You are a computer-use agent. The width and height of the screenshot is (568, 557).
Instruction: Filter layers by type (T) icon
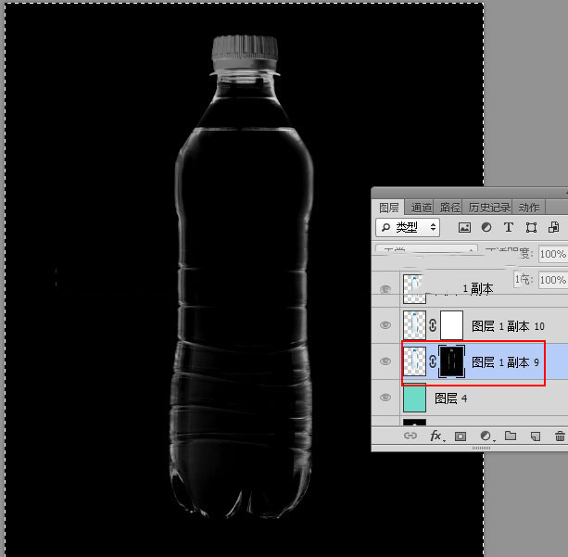click(508, 227)
